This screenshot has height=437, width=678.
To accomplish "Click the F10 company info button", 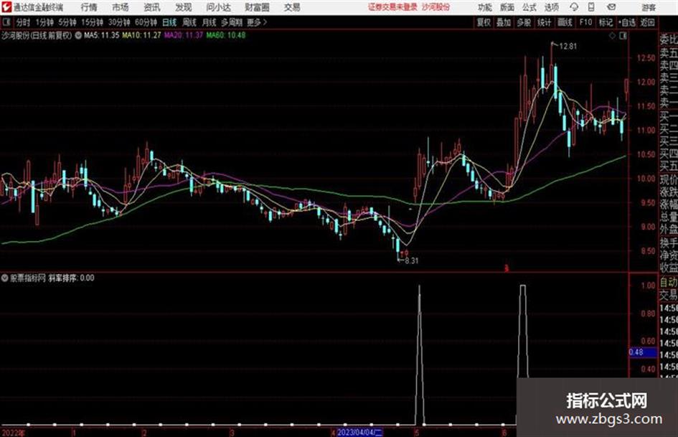I will click(x=585, y=22).
